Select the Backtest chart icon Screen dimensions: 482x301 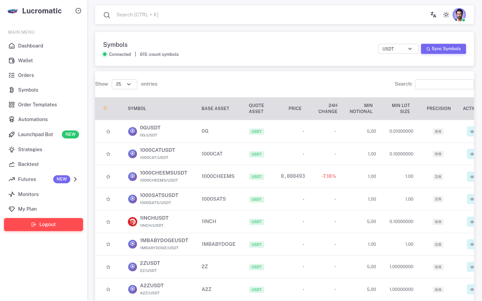[x=11, y=164]
